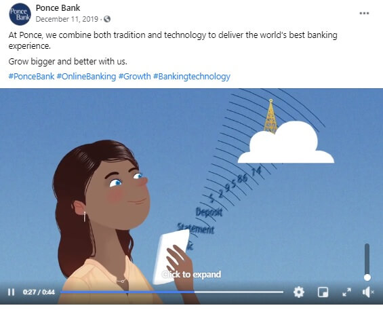Open video settings gear

pos(299,292)
